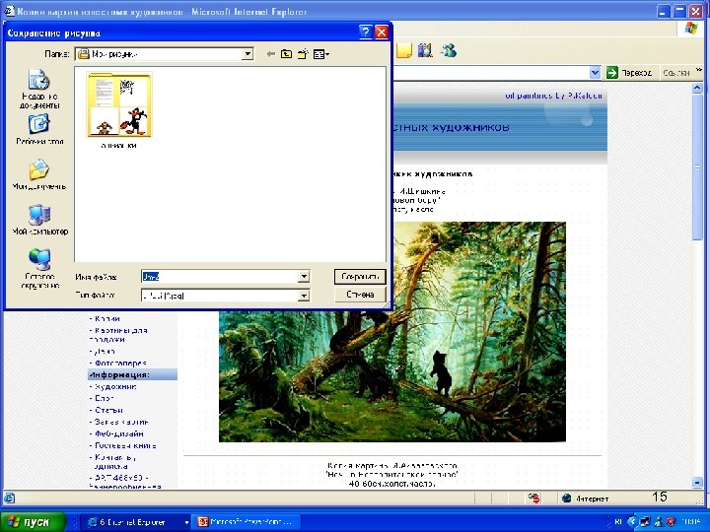
Task: Select the folder thumbnail in file list
Action: [x=119, y=105]
